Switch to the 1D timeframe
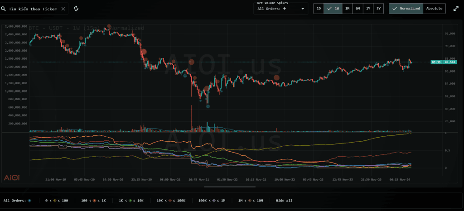 pyautogui.click(x=319, y=9)
